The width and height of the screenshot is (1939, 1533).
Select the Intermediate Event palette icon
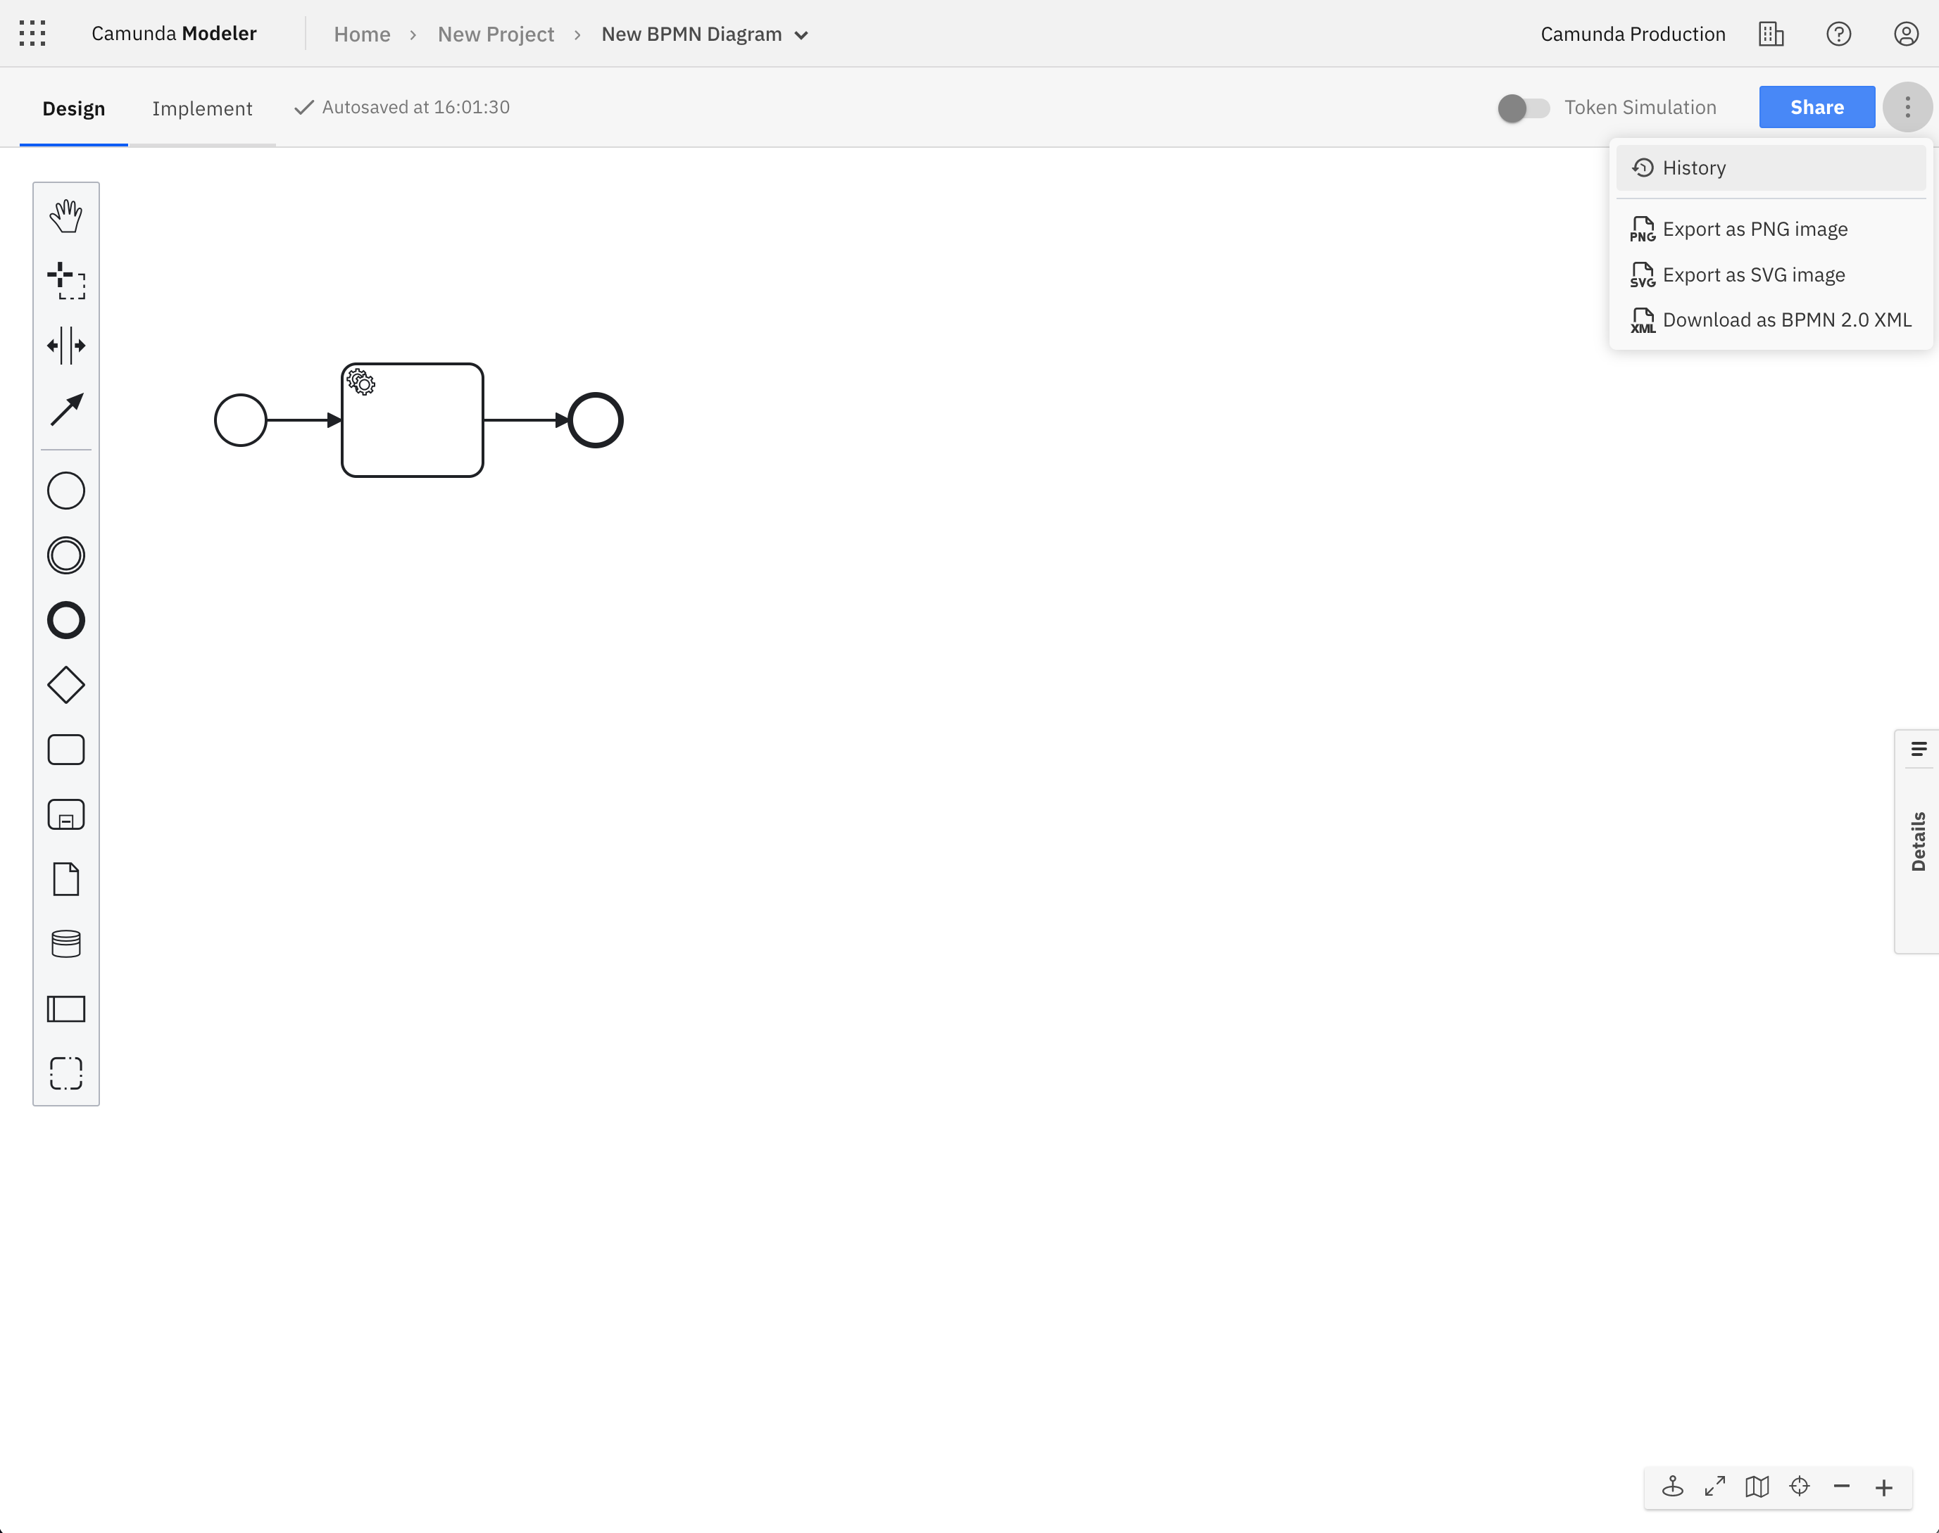[x=65, y=555]
